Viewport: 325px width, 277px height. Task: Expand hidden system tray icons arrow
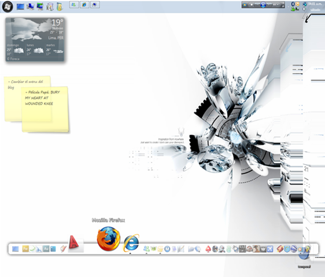click(288, 6)
